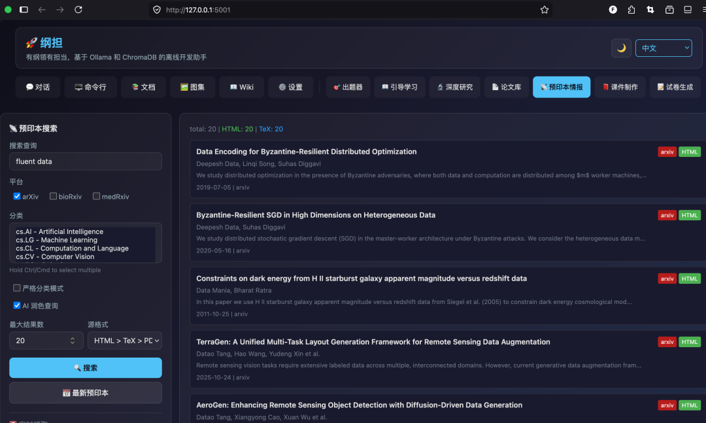The image size is (706, 423).
Task: Click arxiv badge on AeroGen paper
Action: [667, 405]
